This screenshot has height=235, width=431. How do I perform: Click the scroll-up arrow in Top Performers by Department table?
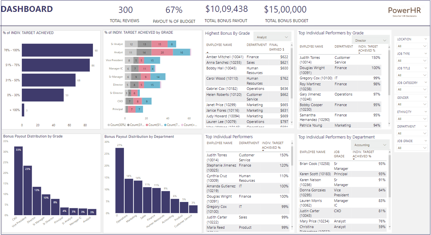[389, 151]
